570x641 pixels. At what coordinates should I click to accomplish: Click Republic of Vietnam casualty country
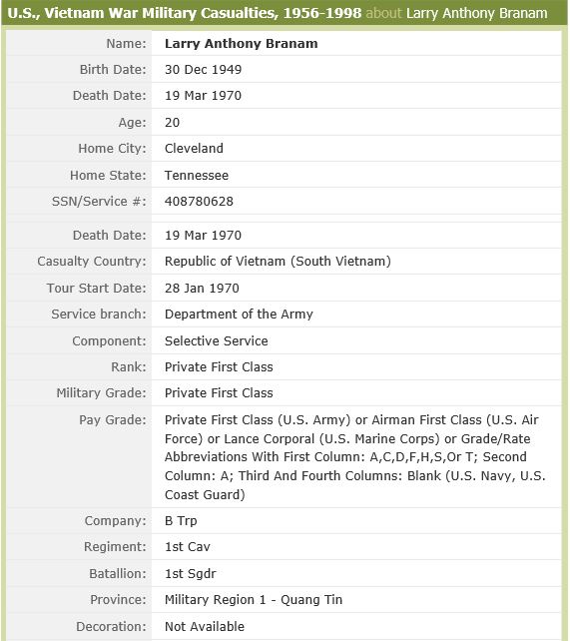(278, 262)
